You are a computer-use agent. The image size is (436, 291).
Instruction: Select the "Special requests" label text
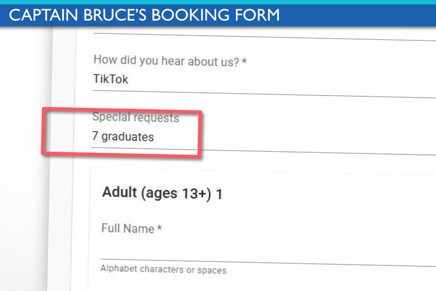point(136,117)
